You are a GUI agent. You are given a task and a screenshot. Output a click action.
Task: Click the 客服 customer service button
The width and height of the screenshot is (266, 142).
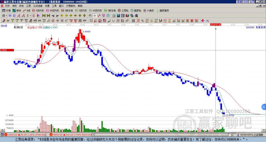(x=239, y=2)
